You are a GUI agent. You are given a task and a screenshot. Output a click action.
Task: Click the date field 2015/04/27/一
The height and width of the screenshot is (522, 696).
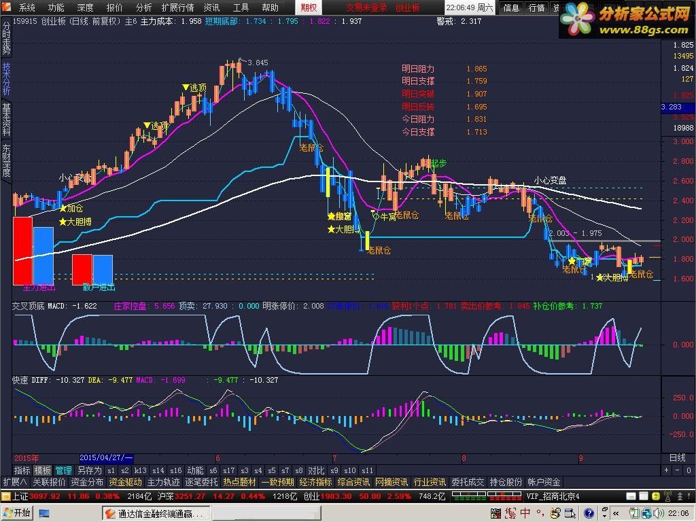click(106, 458)
